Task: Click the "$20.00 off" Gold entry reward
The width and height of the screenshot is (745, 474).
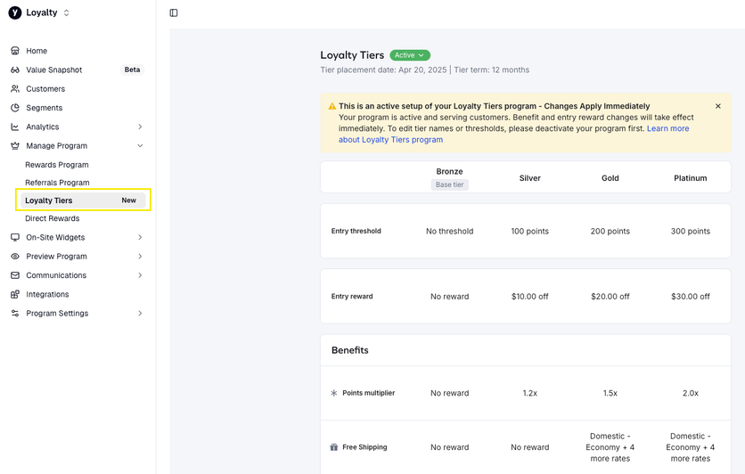Action: click(x=610, y=297)
